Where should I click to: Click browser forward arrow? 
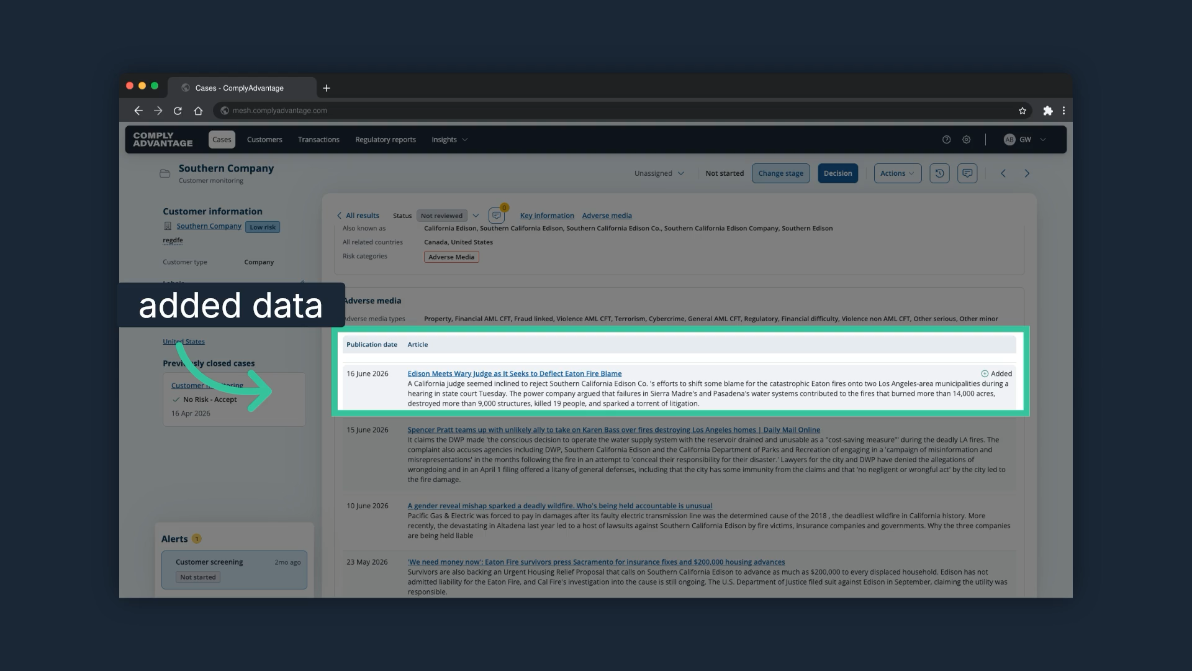158,111
